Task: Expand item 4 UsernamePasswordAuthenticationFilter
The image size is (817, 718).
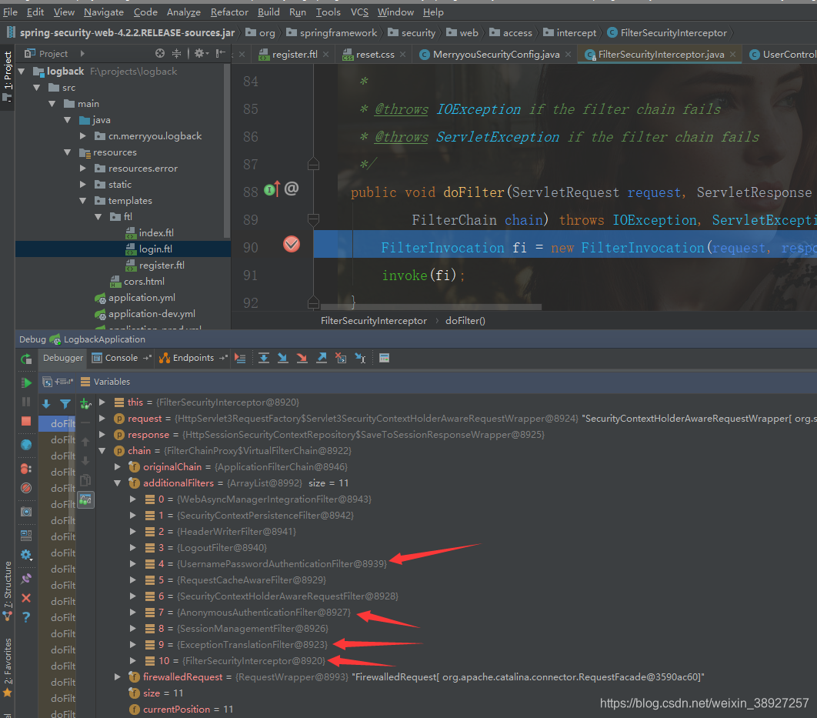Action: [x=133, y=564]
